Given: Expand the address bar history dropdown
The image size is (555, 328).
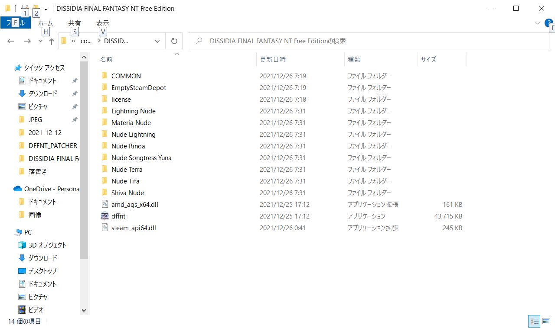Looking at the screenshot, I should tap(157, 41).
